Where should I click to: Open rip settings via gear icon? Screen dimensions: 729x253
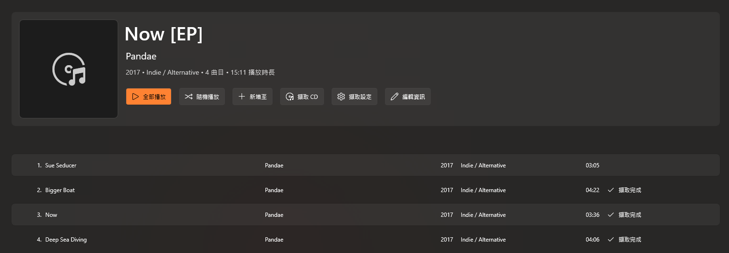pyautogui.click(x=341, y=97)
